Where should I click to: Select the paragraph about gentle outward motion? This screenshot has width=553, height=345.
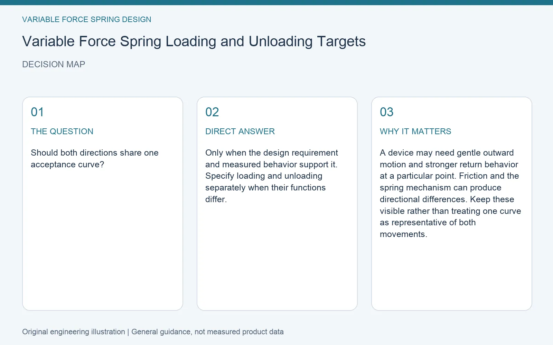(x=450, y=194)
